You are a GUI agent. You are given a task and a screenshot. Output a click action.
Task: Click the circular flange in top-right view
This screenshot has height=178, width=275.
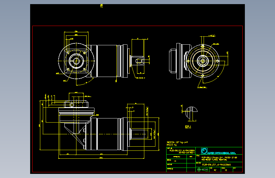pos(203,61)
